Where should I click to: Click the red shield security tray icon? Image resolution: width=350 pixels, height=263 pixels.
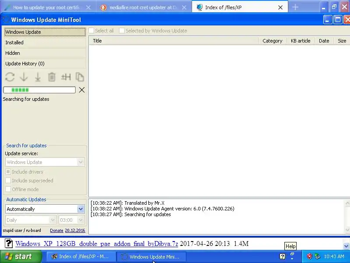pos(309,256)
